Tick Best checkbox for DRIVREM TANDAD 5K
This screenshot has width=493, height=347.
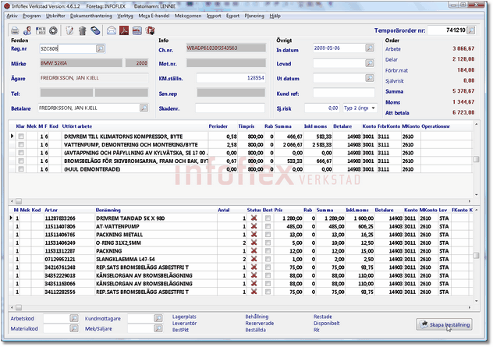click(268, 218)
